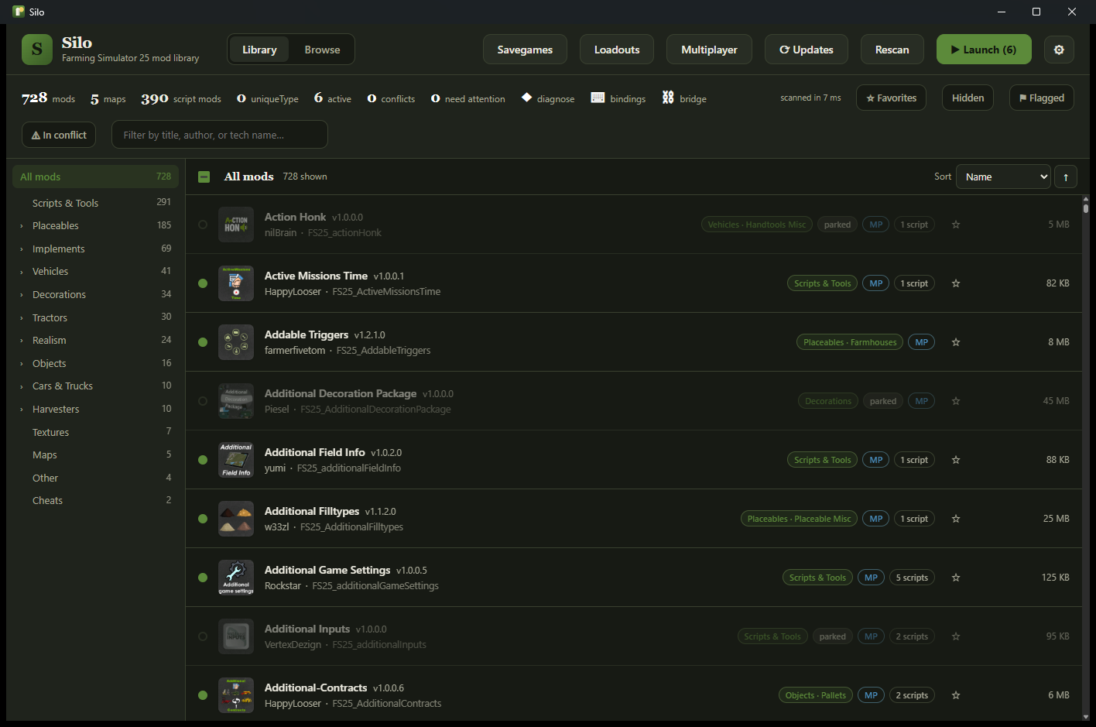Focus the filter by title input
Screen dimensions: 1096x727
(x=220, y=135)
